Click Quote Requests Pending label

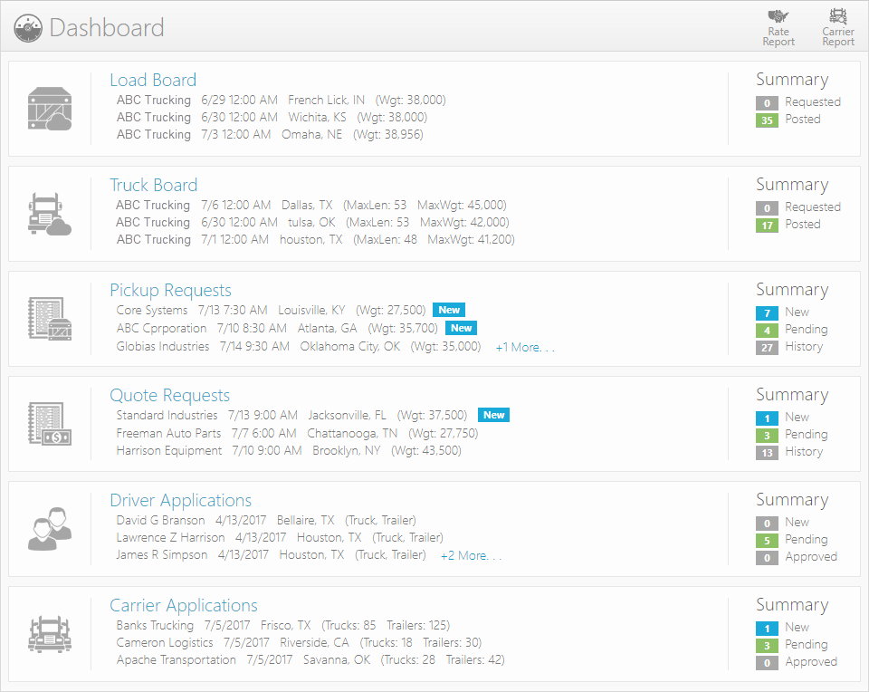pos(807,435)
